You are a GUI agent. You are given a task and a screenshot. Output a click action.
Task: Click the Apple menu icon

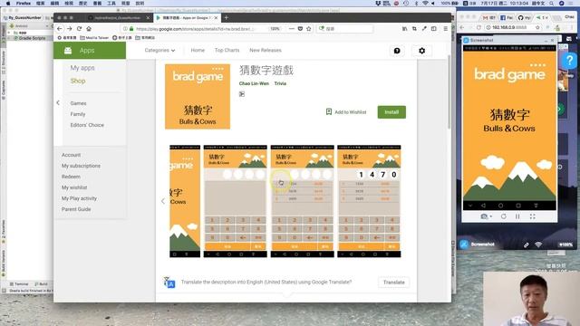tap(8, 3)
